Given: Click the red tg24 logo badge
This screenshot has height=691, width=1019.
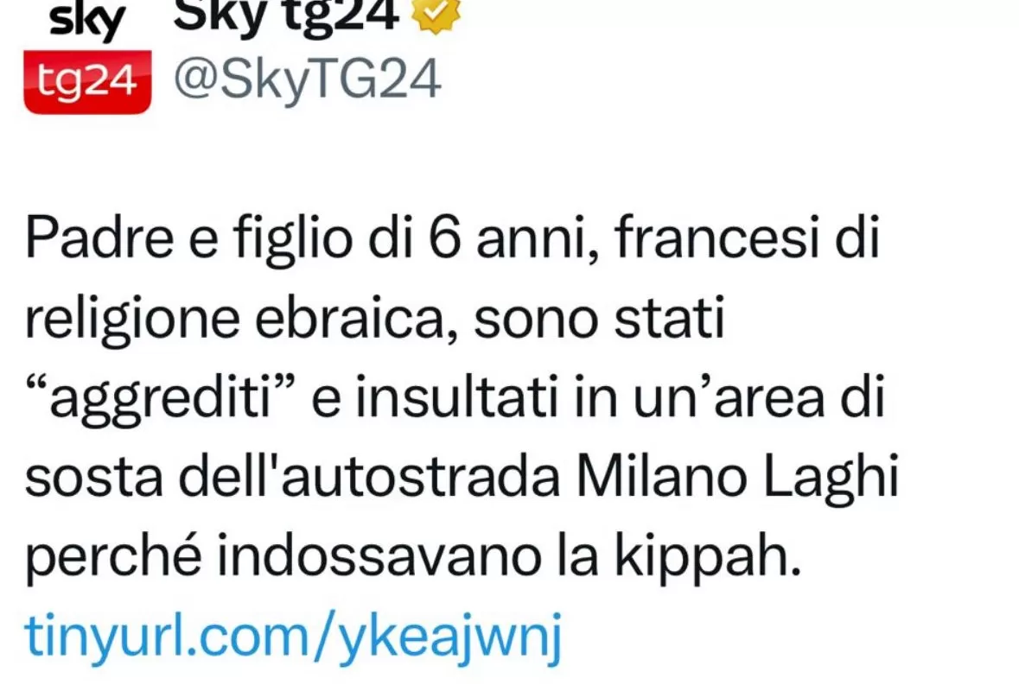Looking at the screenshot, I should tap(87, 82).
